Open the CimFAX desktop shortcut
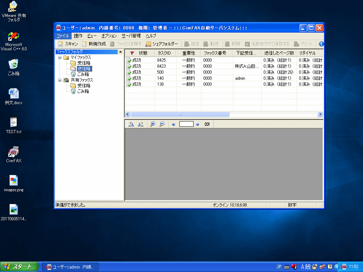363x272 pixels. [x=14, y=154]
